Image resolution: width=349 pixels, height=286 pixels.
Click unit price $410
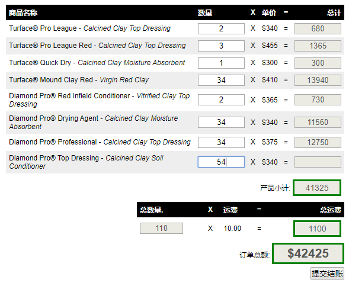(x=270, y=80)
